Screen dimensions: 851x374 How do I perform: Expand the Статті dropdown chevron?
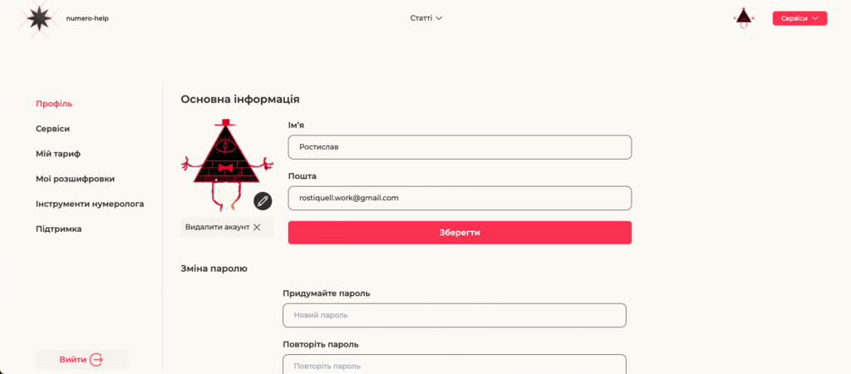click(x=439, y=18)
